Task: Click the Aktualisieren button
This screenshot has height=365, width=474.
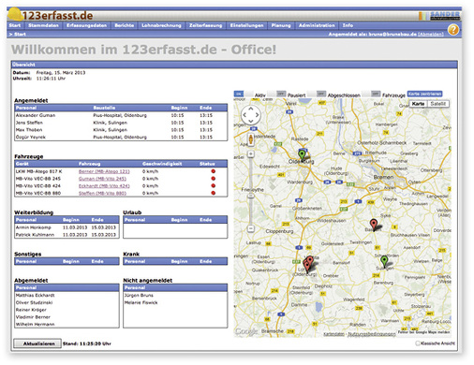Action: 37,343
